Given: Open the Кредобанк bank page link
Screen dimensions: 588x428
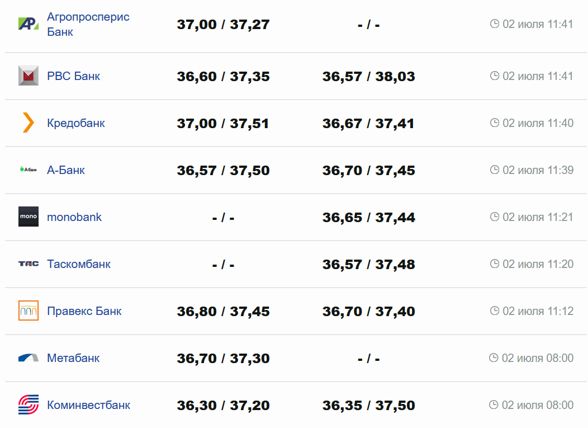Looking at the screenshot, I should [75, 123].
